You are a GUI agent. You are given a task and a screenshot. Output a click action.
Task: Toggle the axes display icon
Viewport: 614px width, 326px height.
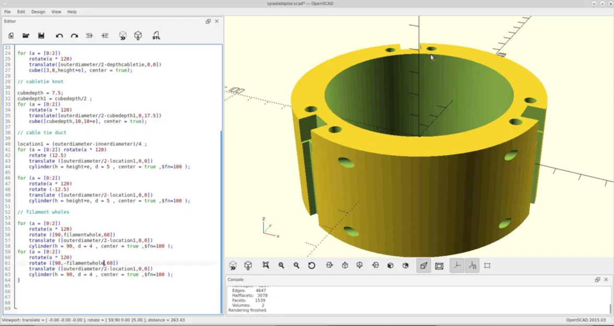tap(456, 265)
